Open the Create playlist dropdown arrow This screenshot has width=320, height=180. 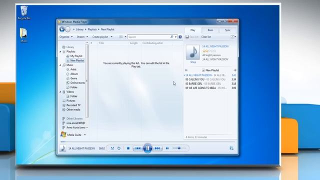[111, 37]
